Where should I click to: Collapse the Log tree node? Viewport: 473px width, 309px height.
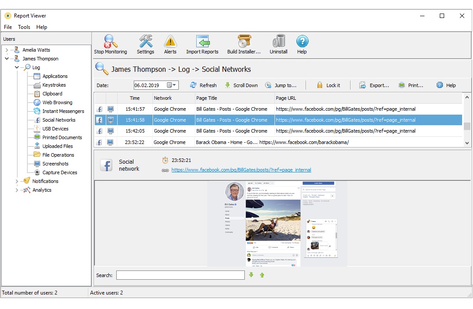17,67
